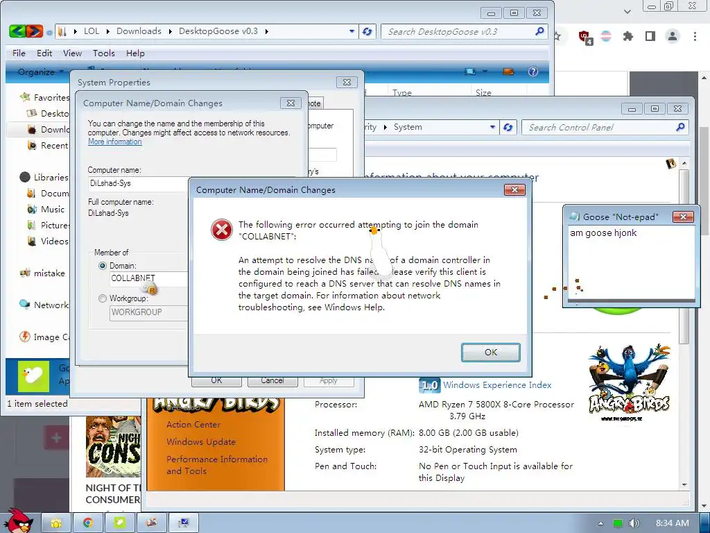The height and width of the screenshot is (533, 710).
Task: Expand the arrow after the LOL breadcrumb
Action: click(x=107, y=31)
